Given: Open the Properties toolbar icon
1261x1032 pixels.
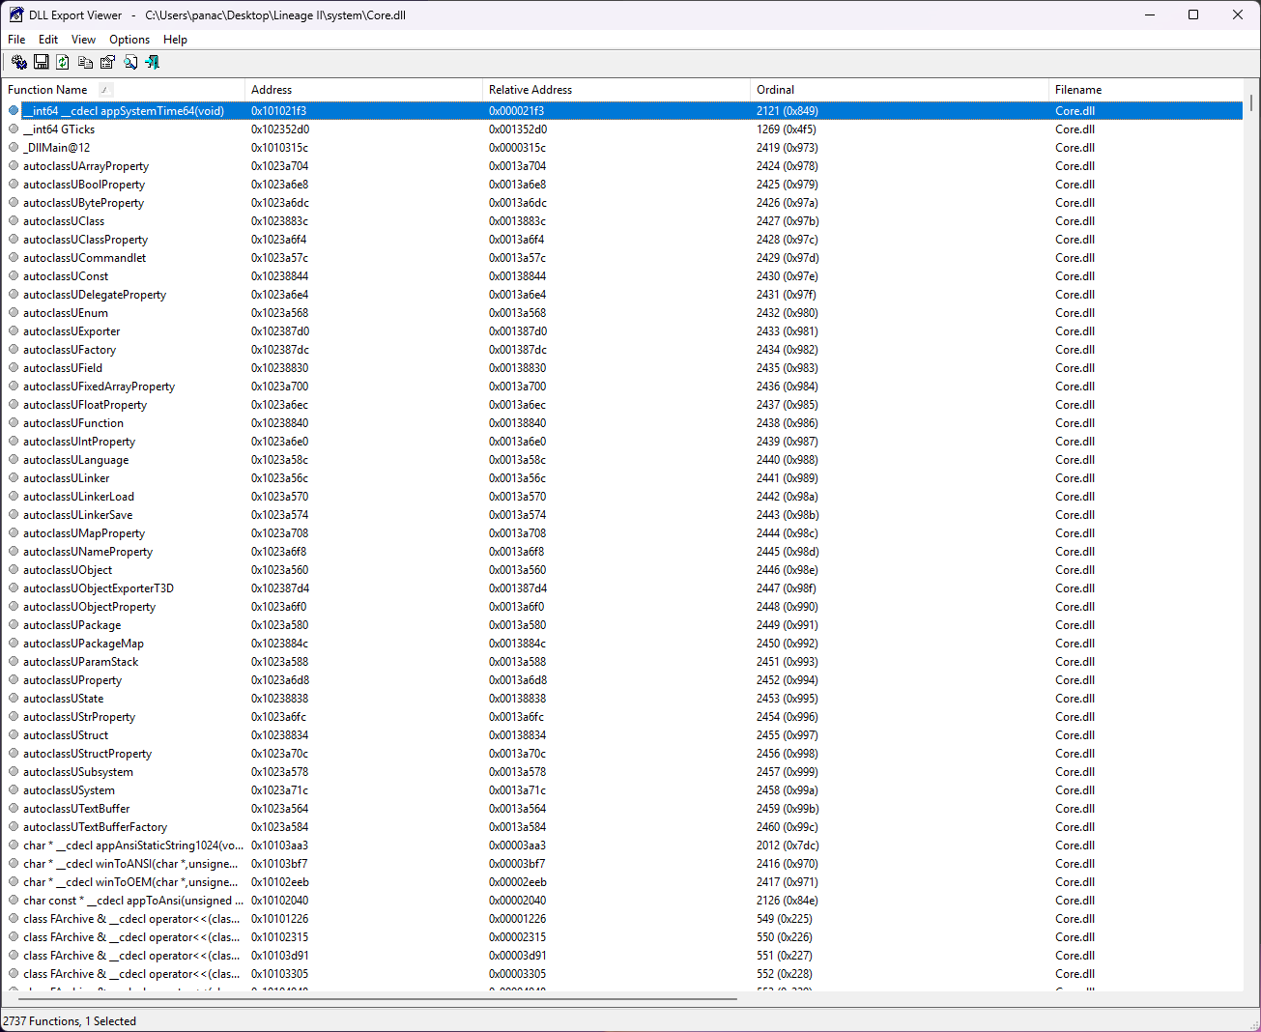Looking at the screenshot, I should point(107,62).
